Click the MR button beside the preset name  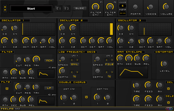(5, 8)
